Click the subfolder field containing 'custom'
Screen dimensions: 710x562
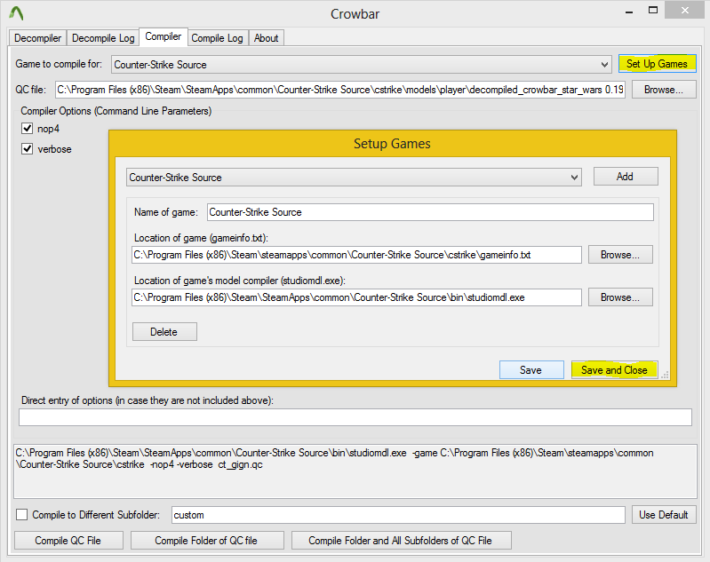398,515
